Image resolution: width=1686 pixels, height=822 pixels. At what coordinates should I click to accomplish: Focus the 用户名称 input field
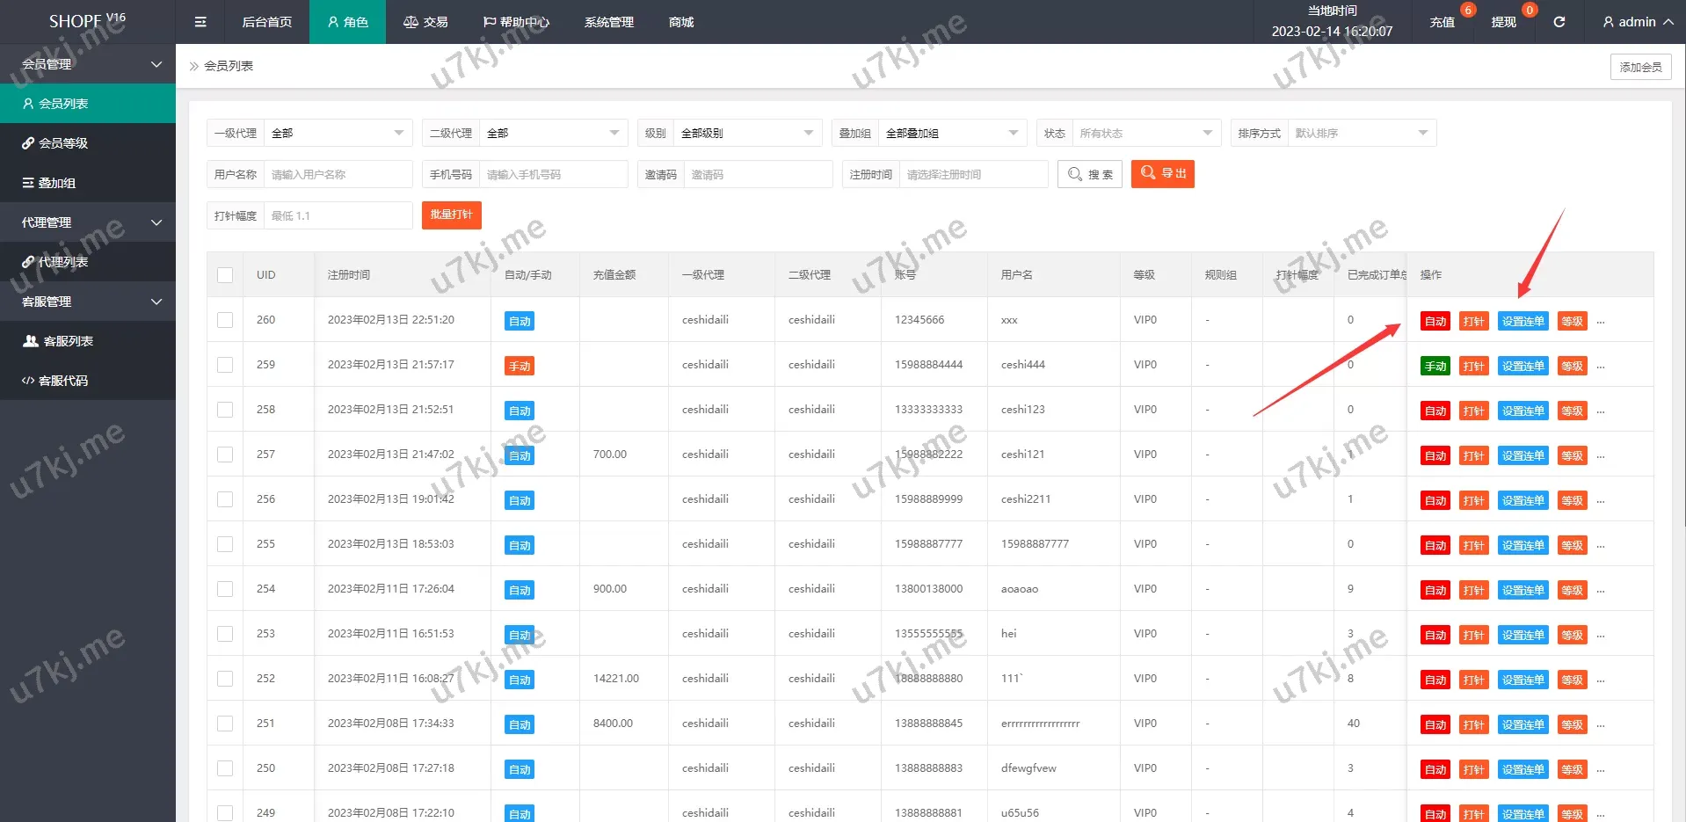tap(338, 174)
